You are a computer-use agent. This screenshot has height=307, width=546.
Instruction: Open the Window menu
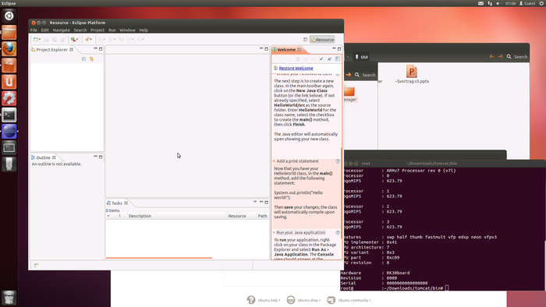pos(127,30)
